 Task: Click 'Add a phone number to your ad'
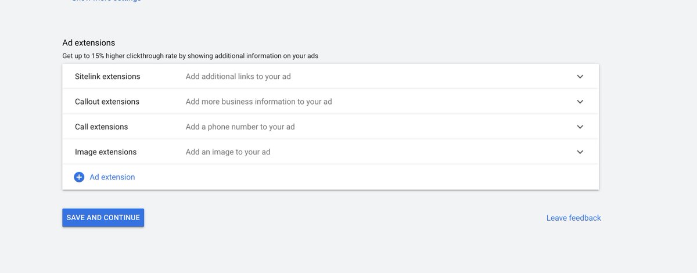pyautogui.click(x=240, y=127)
